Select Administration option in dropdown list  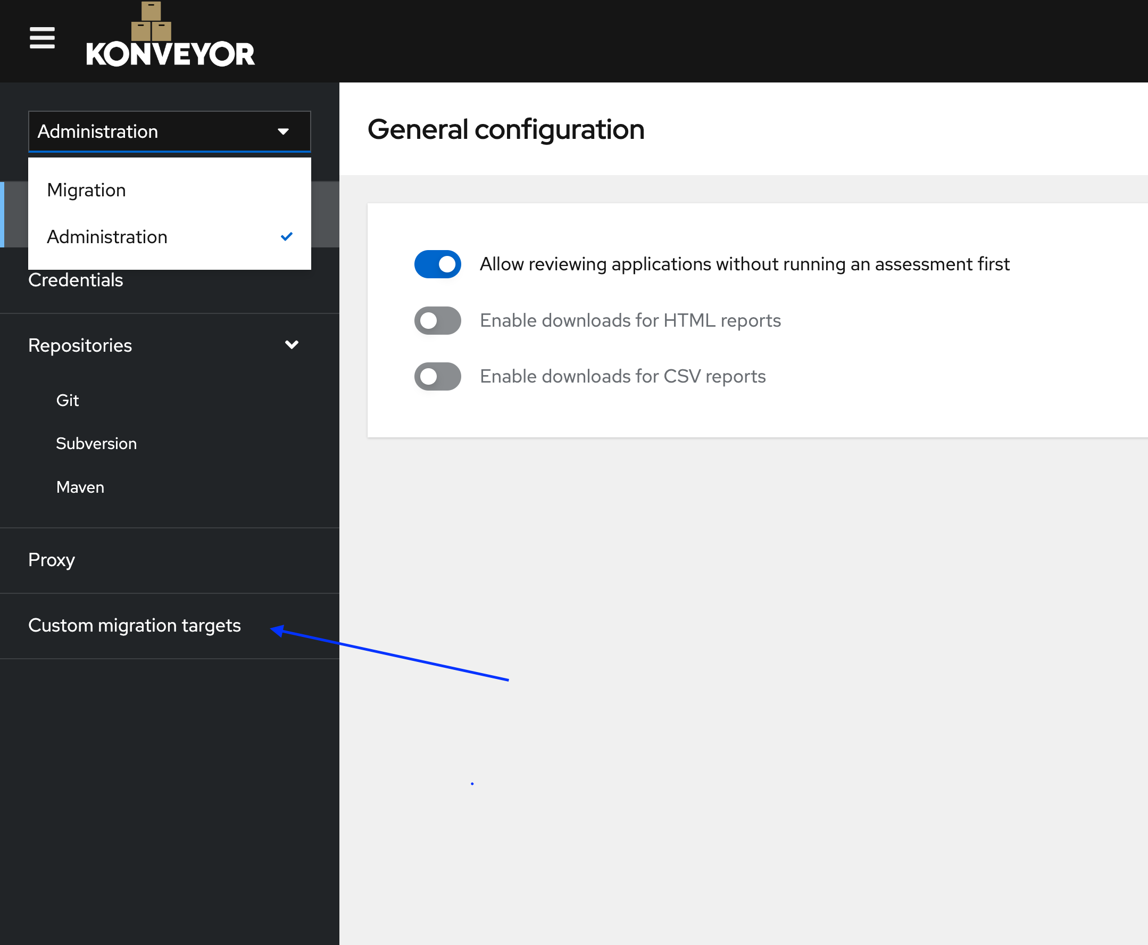(x=107, y=237)
